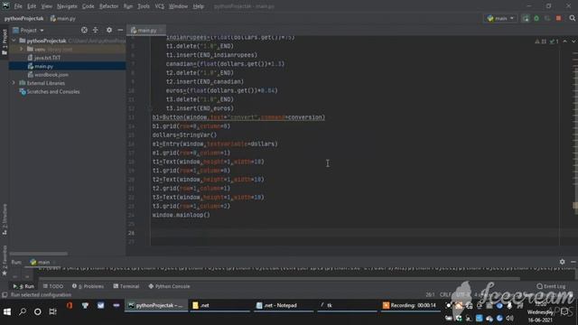Click the b1=Button(window...) code line
578x325 pixels.
coord(238,117)
